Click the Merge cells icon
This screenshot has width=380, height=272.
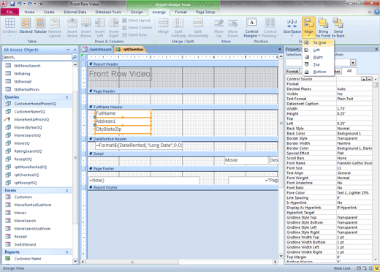163,26
